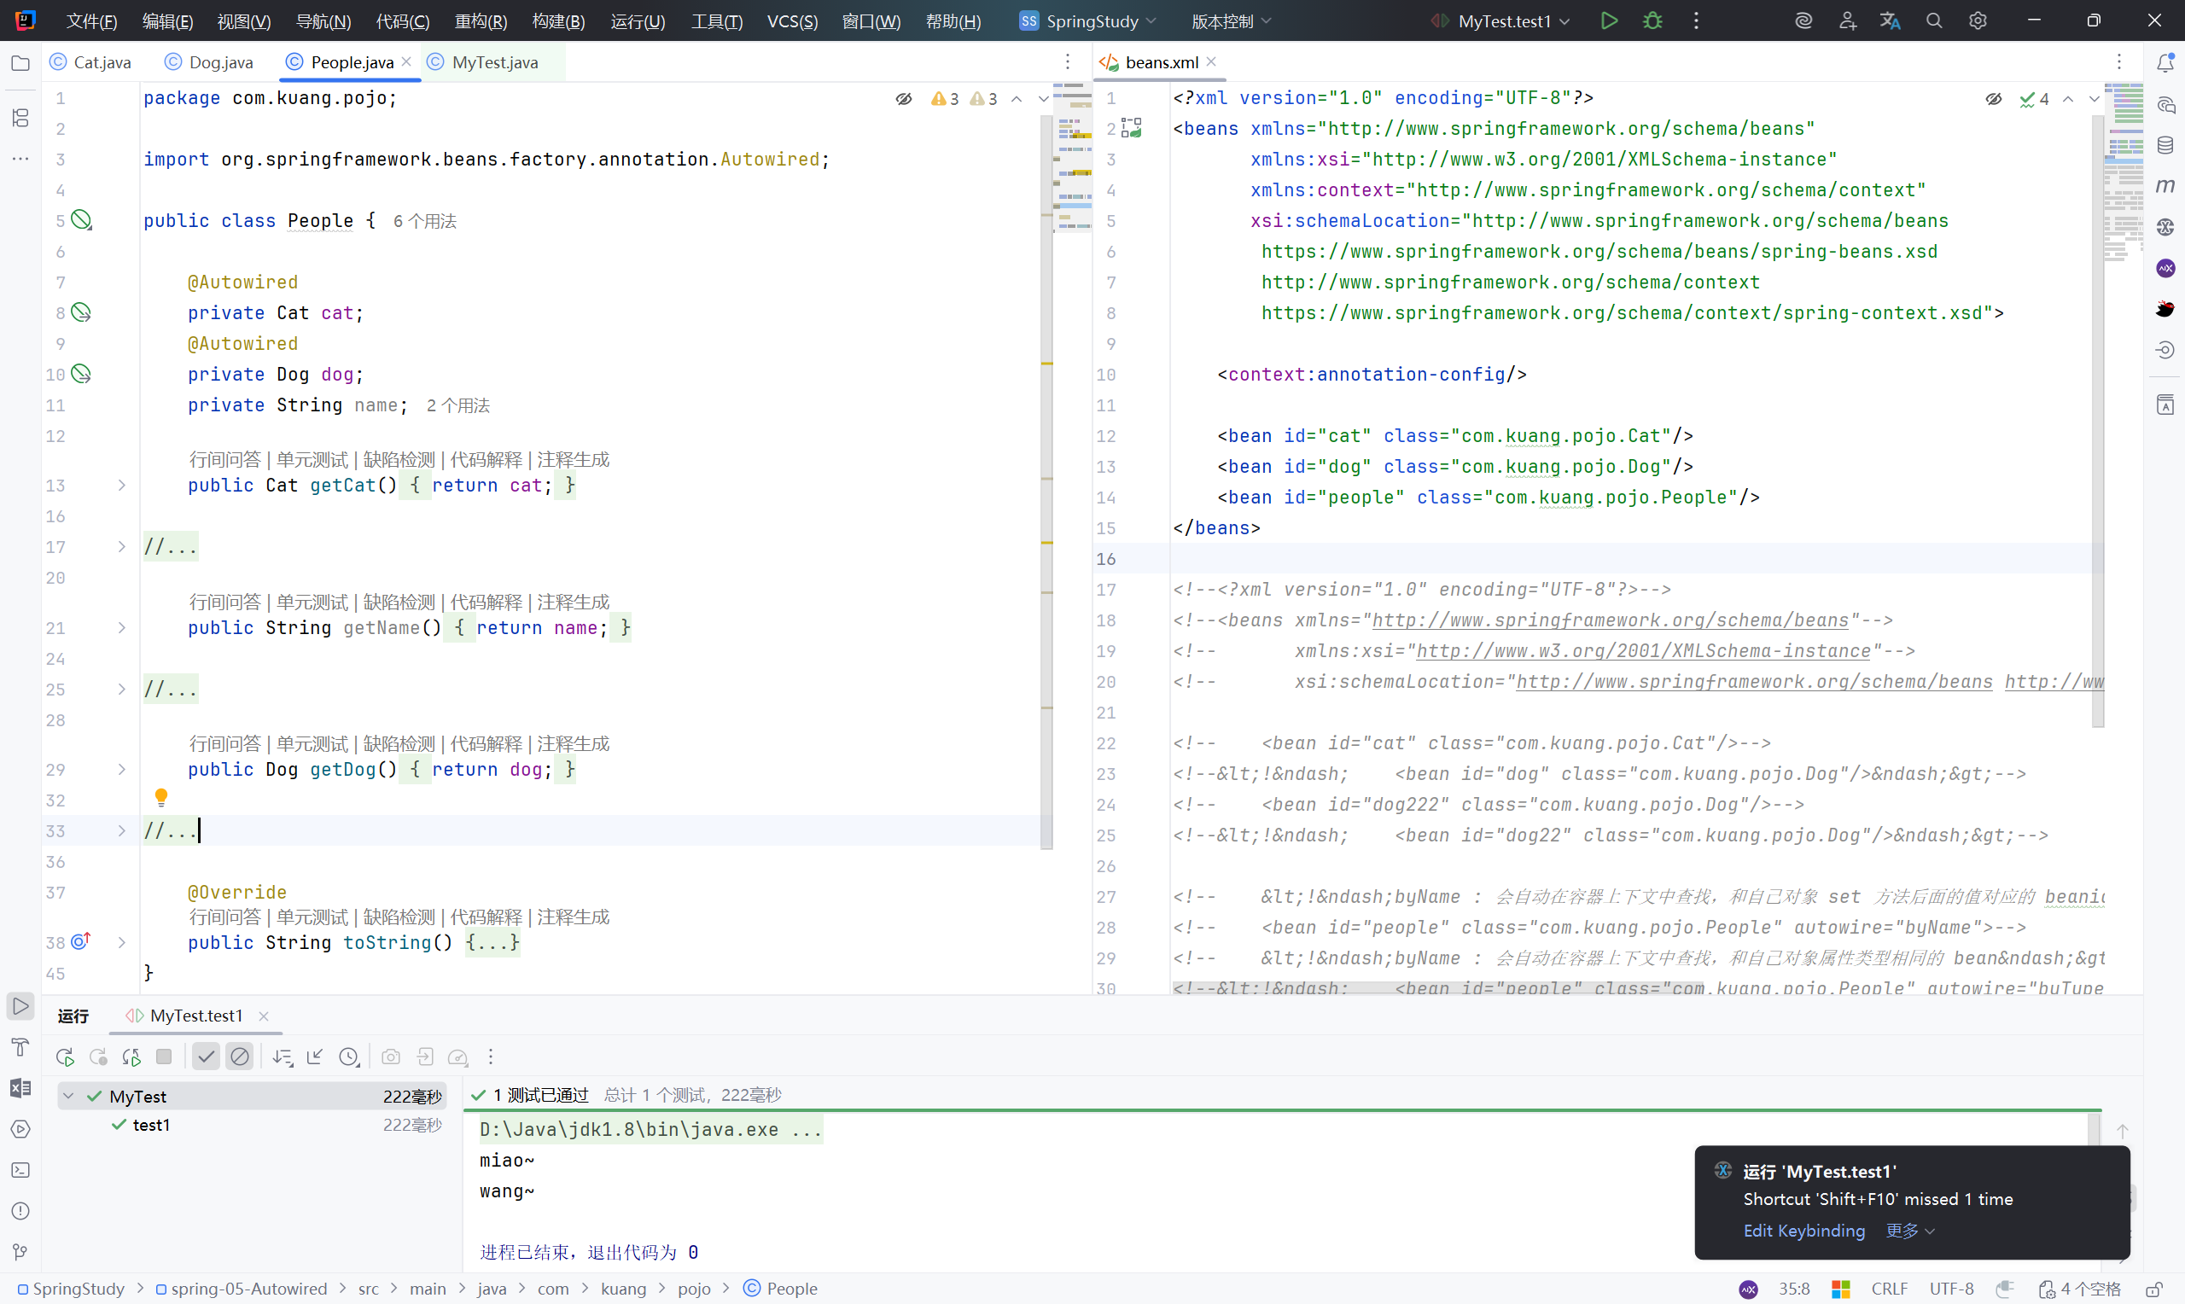The height and width of the screenshot is (1304, 2185).
Task: Click the Run MyTest.test1 play button
Action: tap(1609, 20)
